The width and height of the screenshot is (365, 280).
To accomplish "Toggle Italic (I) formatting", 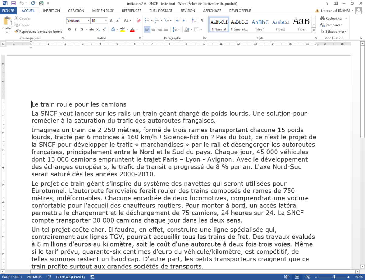I will (x=76, y=29).
